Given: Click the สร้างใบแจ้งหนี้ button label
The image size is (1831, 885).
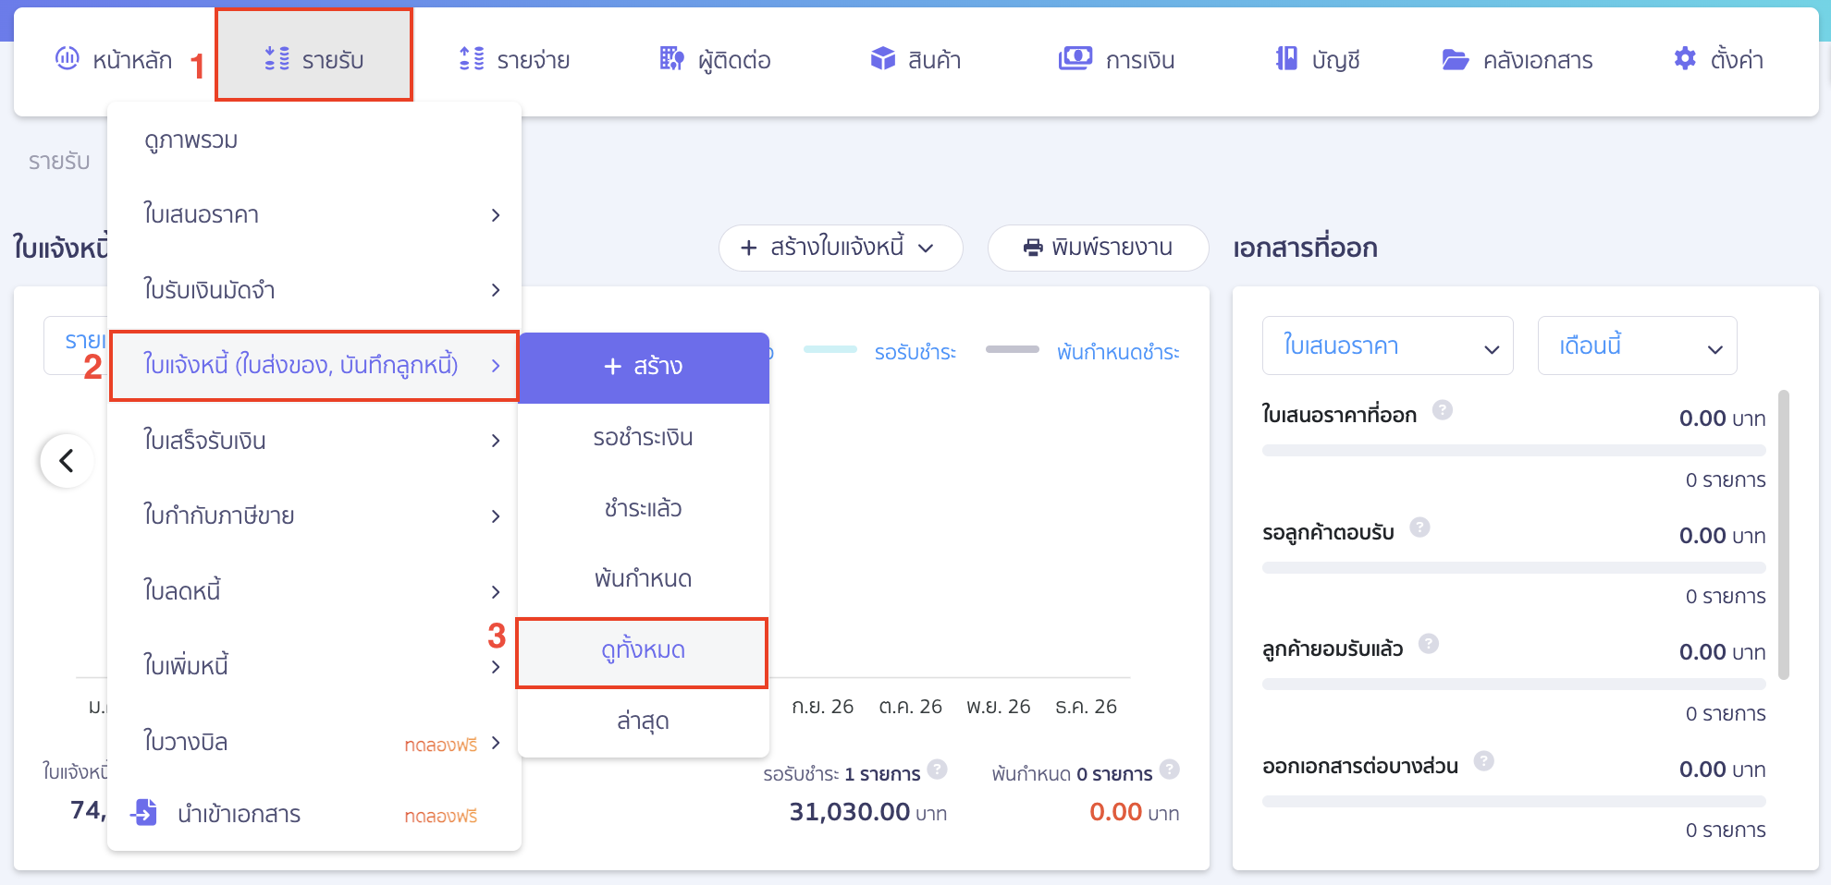Looking at the screenshot, I should click(x=837, y=248).
